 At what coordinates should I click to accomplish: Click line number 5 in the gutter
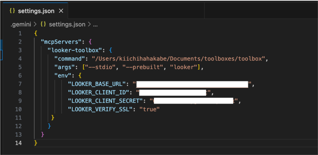(20, 67)
